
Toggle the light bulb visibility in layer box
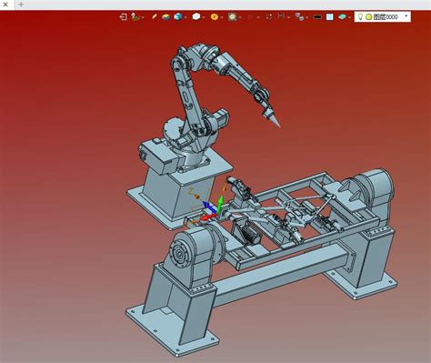click(360, 16)
